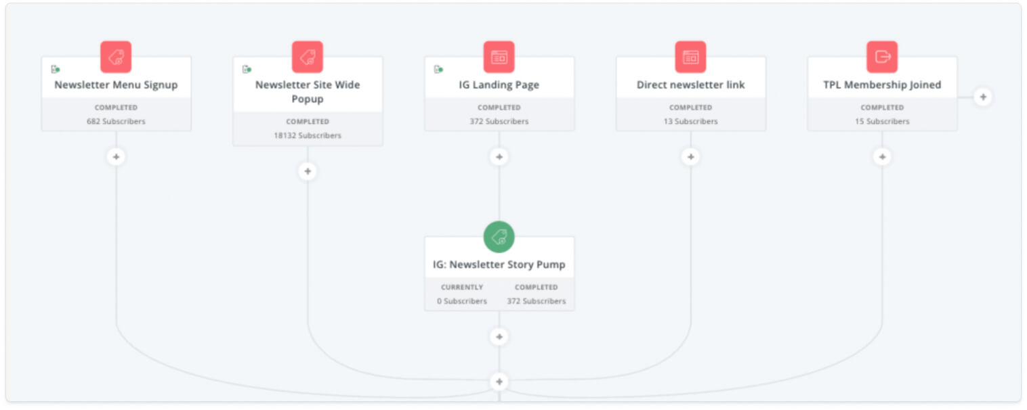Add a step below Newsletter Menu Signup
The image size is (1027, 410).
(x=116, y=156)
